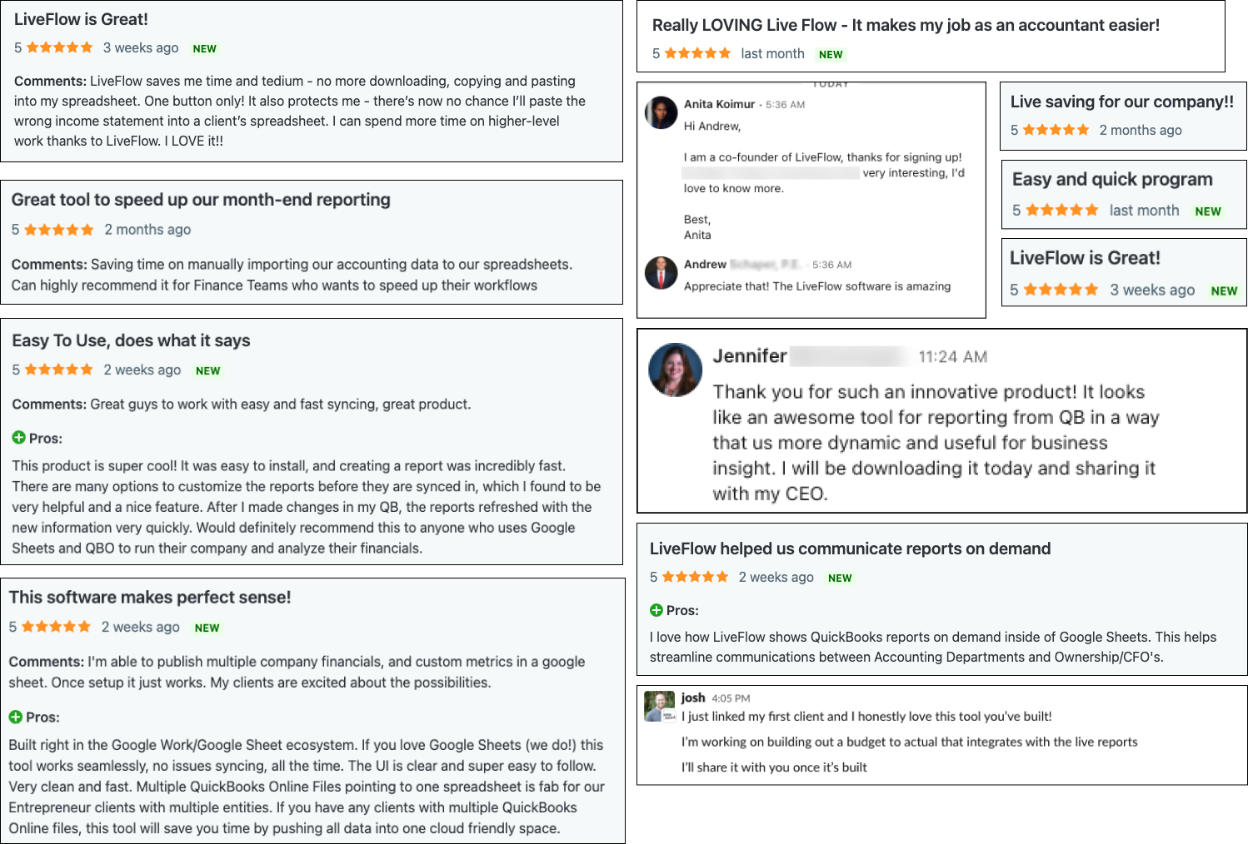Screen dimensions: 1248x844
Task: Click Jennifer's profile photo
Action: (676, 370)
